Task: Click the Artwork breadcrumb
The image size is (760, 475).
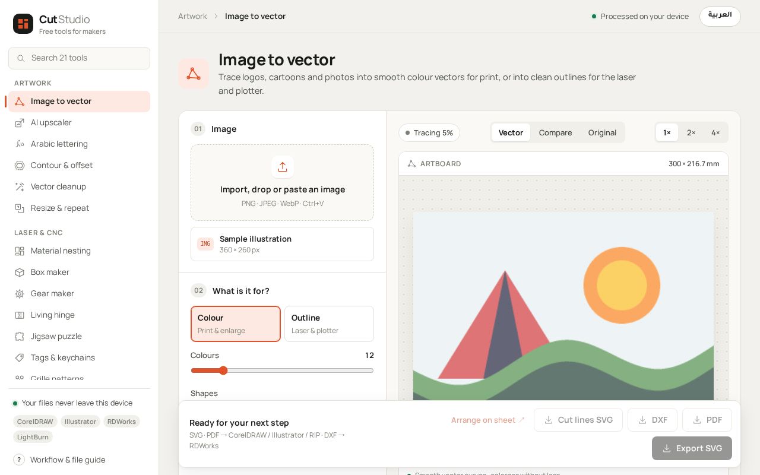Action: [x=192, y=16]
